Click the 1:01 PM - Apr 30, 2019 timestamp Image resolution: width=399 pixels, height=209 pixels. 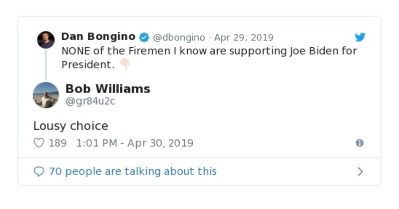(x=135, y=143)
